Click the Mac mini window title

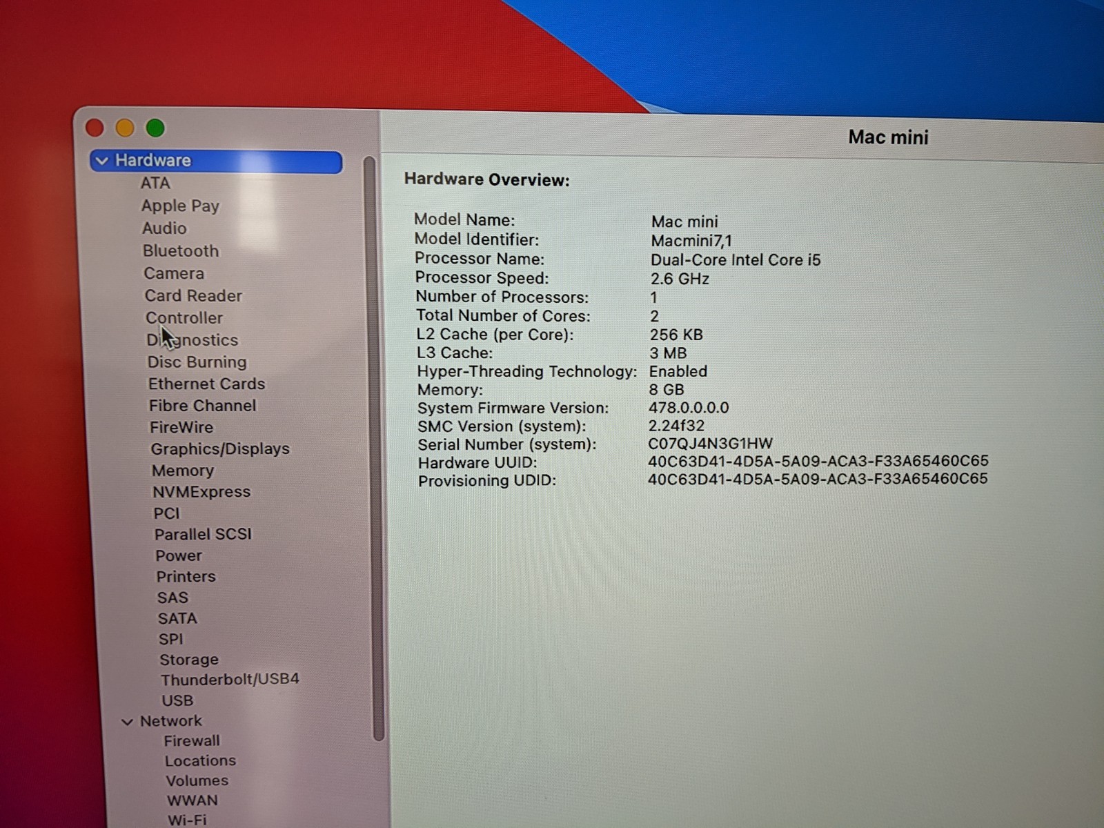pos(888,137)
